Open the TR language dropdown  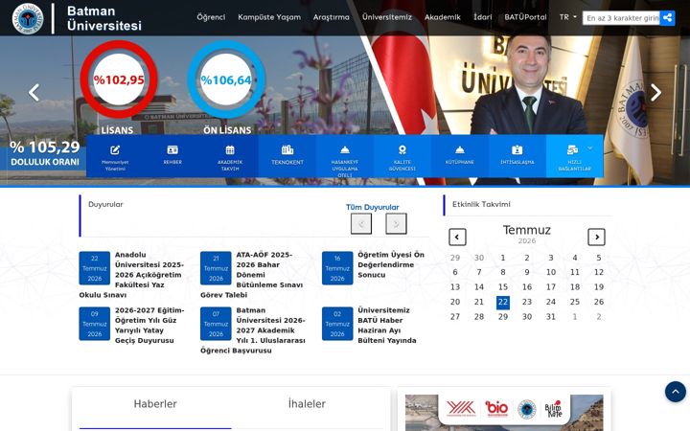tap(567, 17)
